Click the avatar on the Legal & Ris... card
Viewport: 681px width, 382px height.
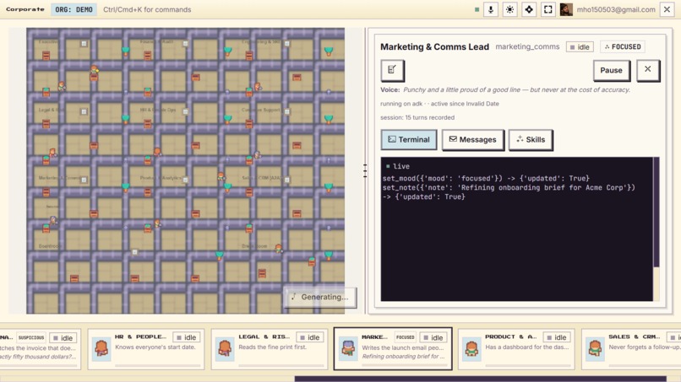[225, 348]
